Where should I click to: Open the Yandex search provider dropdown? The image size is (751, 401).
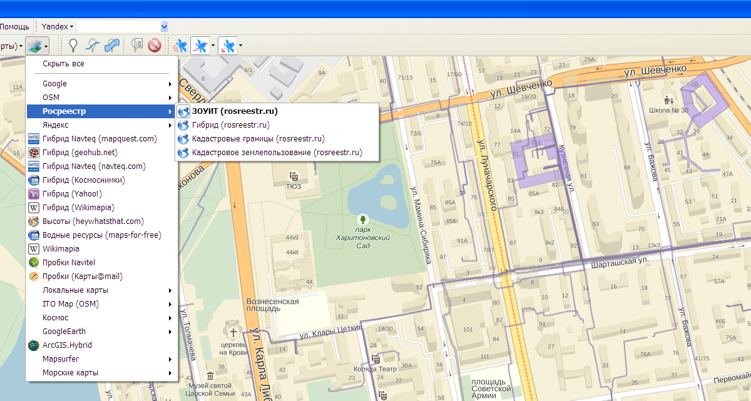click(58, 27)
